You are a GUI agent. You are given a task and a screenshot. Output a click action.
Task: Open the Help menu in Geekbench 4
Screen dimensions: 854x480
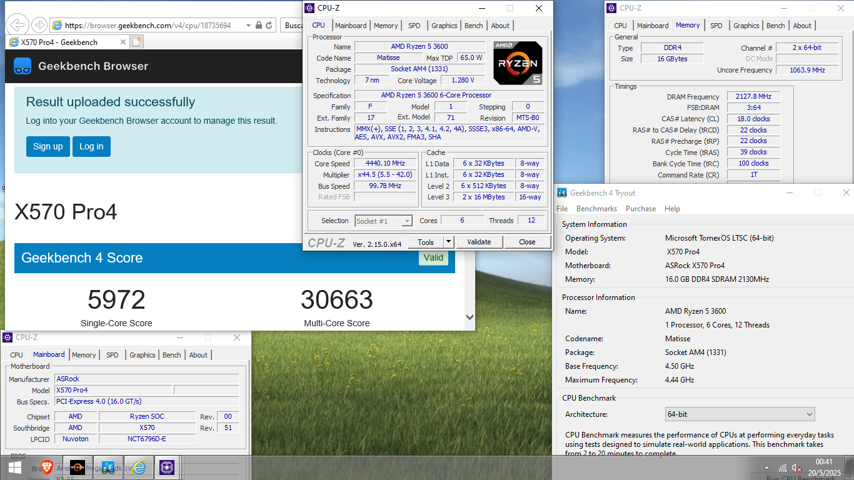pos(672,209)
